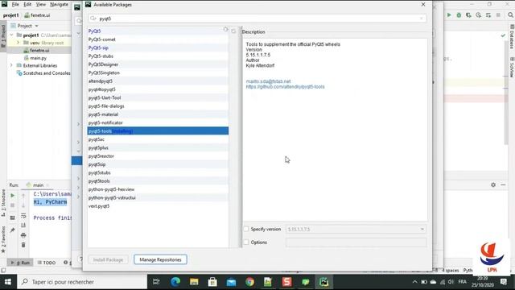Screen dimensions: 515x290
Task: Enable the Options checkbox
Action: pyautogui.click(x=246, y=242)
